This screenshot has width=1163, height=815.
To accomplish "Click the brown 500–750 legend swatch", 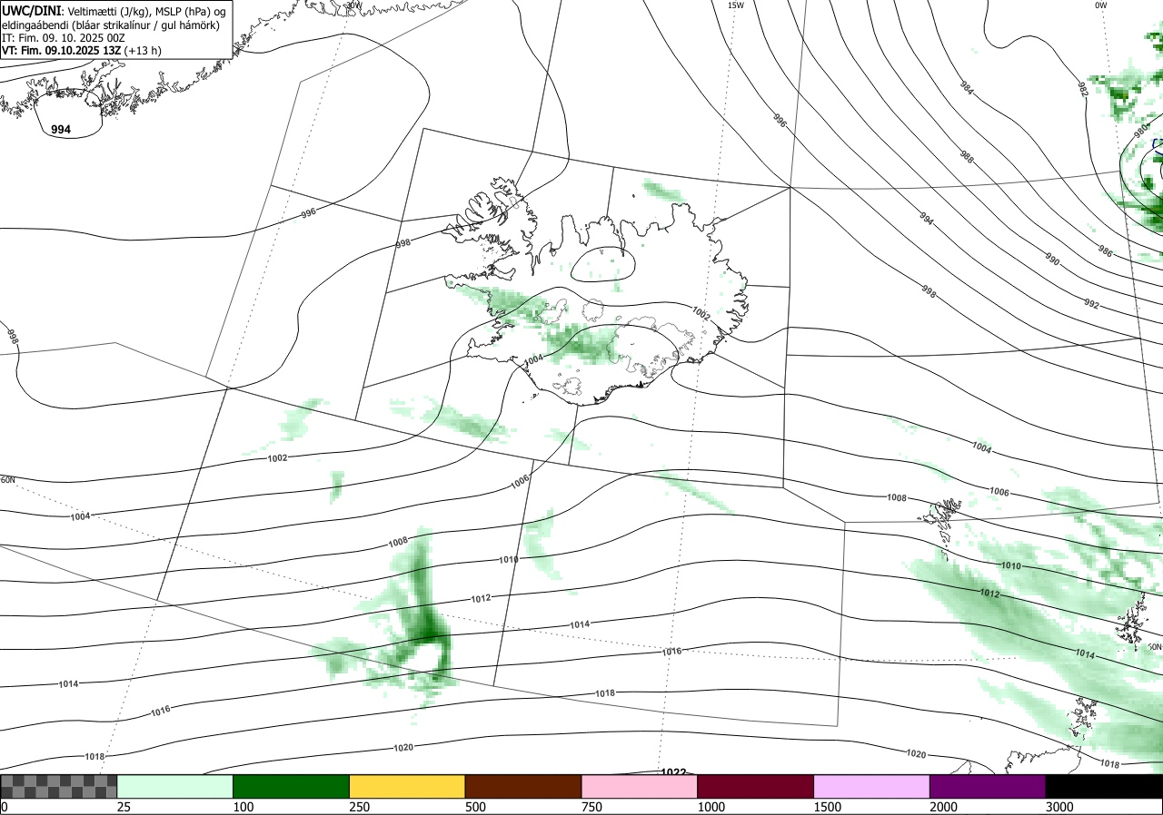I will [523, 786].
